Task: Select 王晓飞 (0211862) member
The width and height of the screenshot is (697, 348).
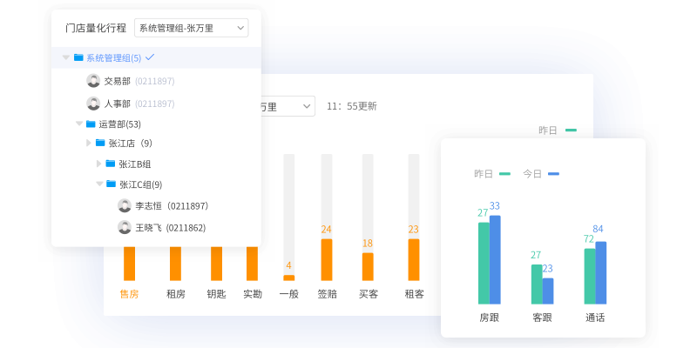Action: (171, 228)
